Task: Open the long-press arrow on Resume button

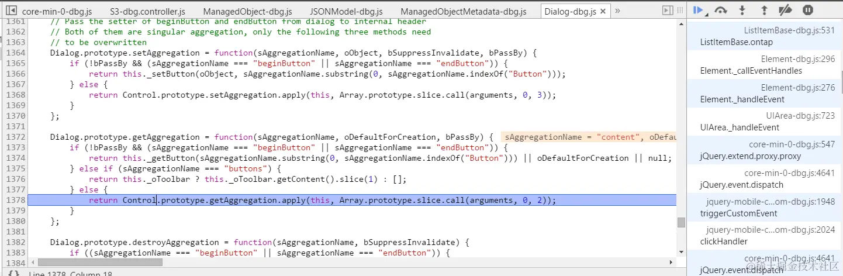Action: 706,15
